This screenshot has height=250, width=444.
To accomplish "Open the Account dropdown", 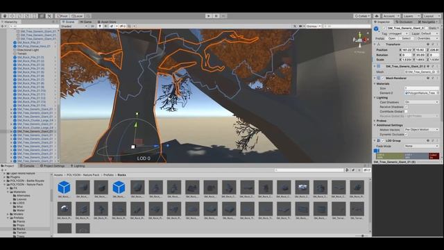I will click(x=391, y=16).
